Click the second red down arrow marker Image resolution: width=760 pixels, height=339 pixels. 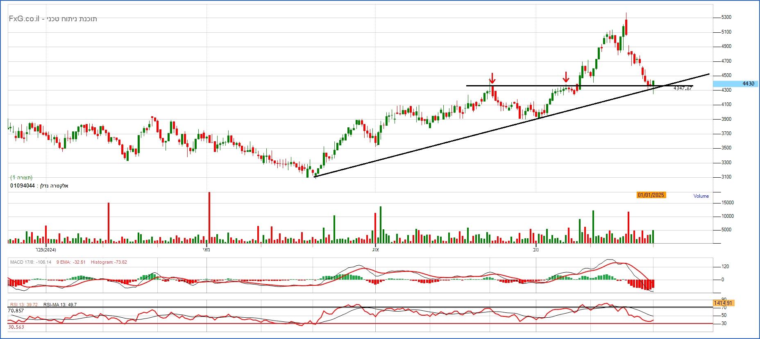click(566, 77)
